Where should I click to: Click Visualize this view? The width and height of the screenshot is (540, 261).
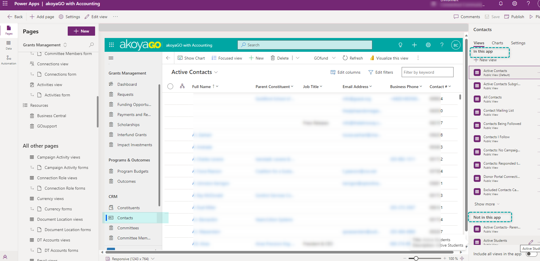[389, 58]
